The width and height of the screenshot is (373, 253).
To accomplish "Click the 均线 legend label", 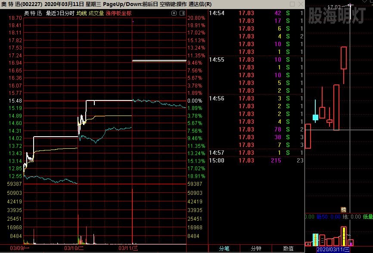I will (x=81, y=13).
